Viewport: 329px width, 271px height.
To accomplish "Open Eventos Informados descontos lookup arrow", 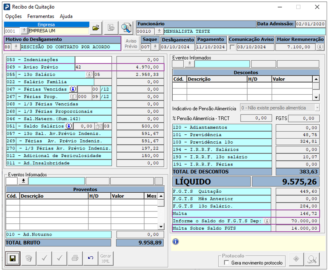I will point(190,64).
